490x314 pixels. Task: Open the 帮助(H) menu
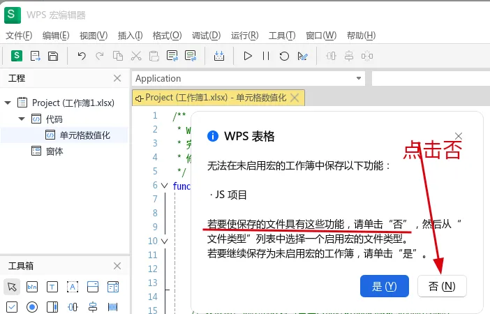[x=362, y=36]
